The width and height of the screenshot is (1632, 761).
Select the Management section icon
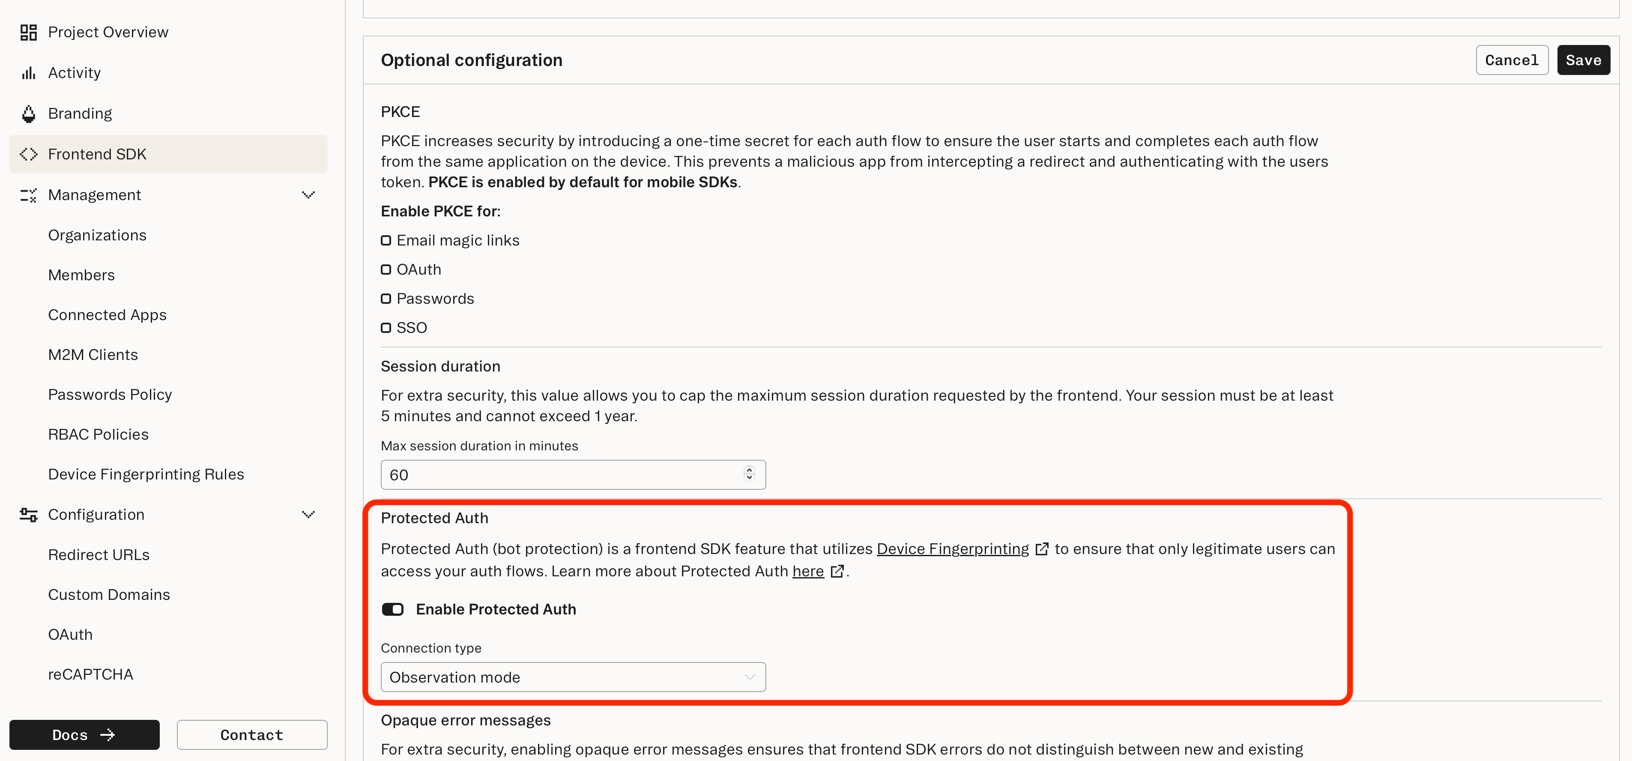[x=28, y=195]
